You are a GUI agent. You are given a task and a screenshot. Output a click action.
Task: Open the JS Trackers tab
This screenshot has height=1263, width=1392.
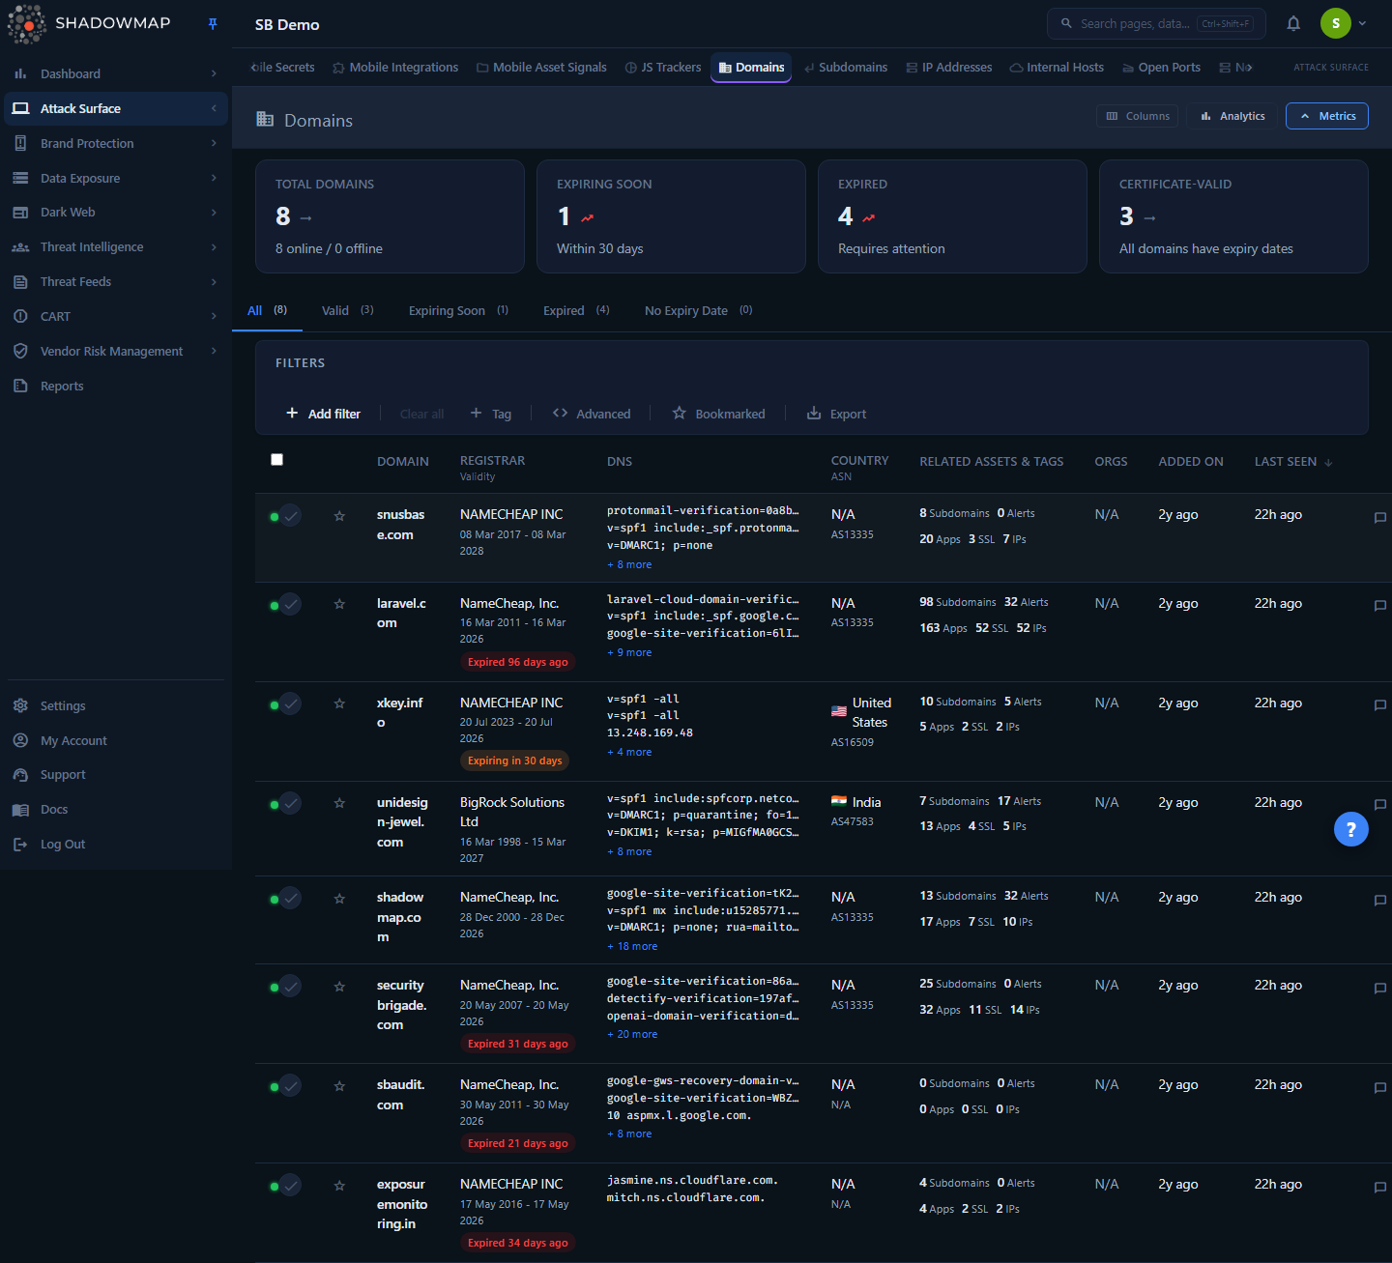[x=663, y=68]
